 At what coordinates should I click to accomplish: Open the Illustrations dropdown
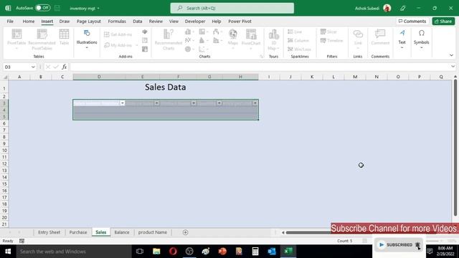(87, 39)
